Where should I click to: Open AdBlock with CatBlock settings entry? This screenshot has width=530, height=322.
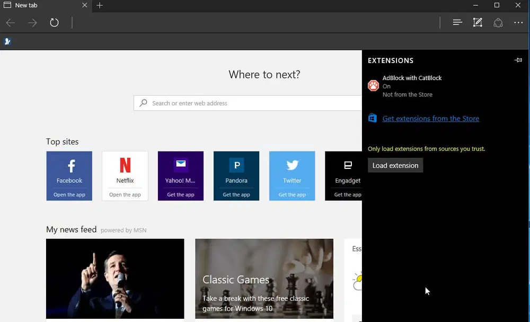coord(412,78)
